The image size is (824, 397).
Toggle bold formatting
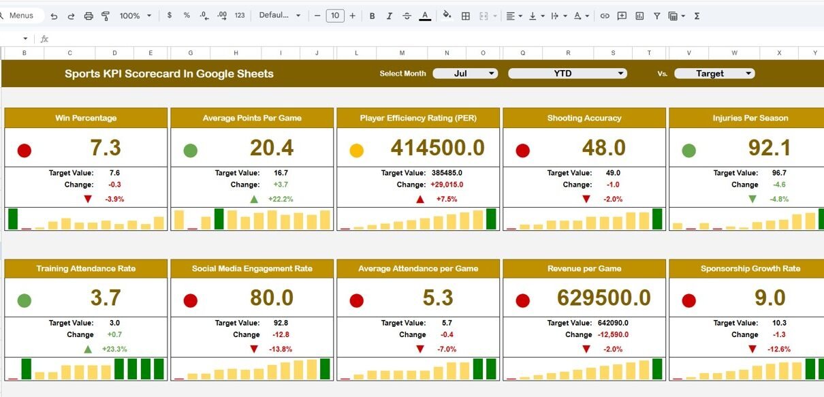tap(372, 16)
